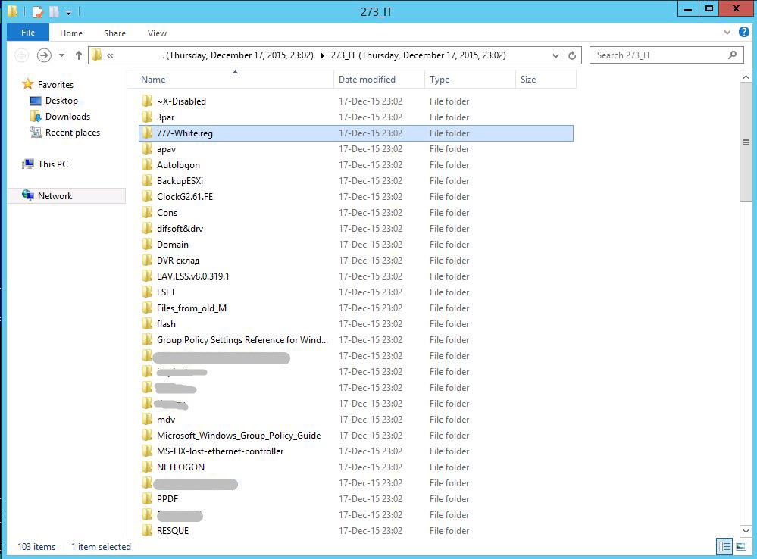The width and height of the screenshot is (757, 559).
Task: Open the File menu
Action: tap(28, 33)
